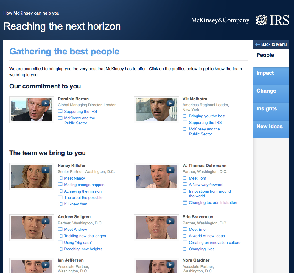Click film icon beside 'A world of new ideas'
Image resolution: width=294 pixels, height=273 pixels.
coord(185,236)
